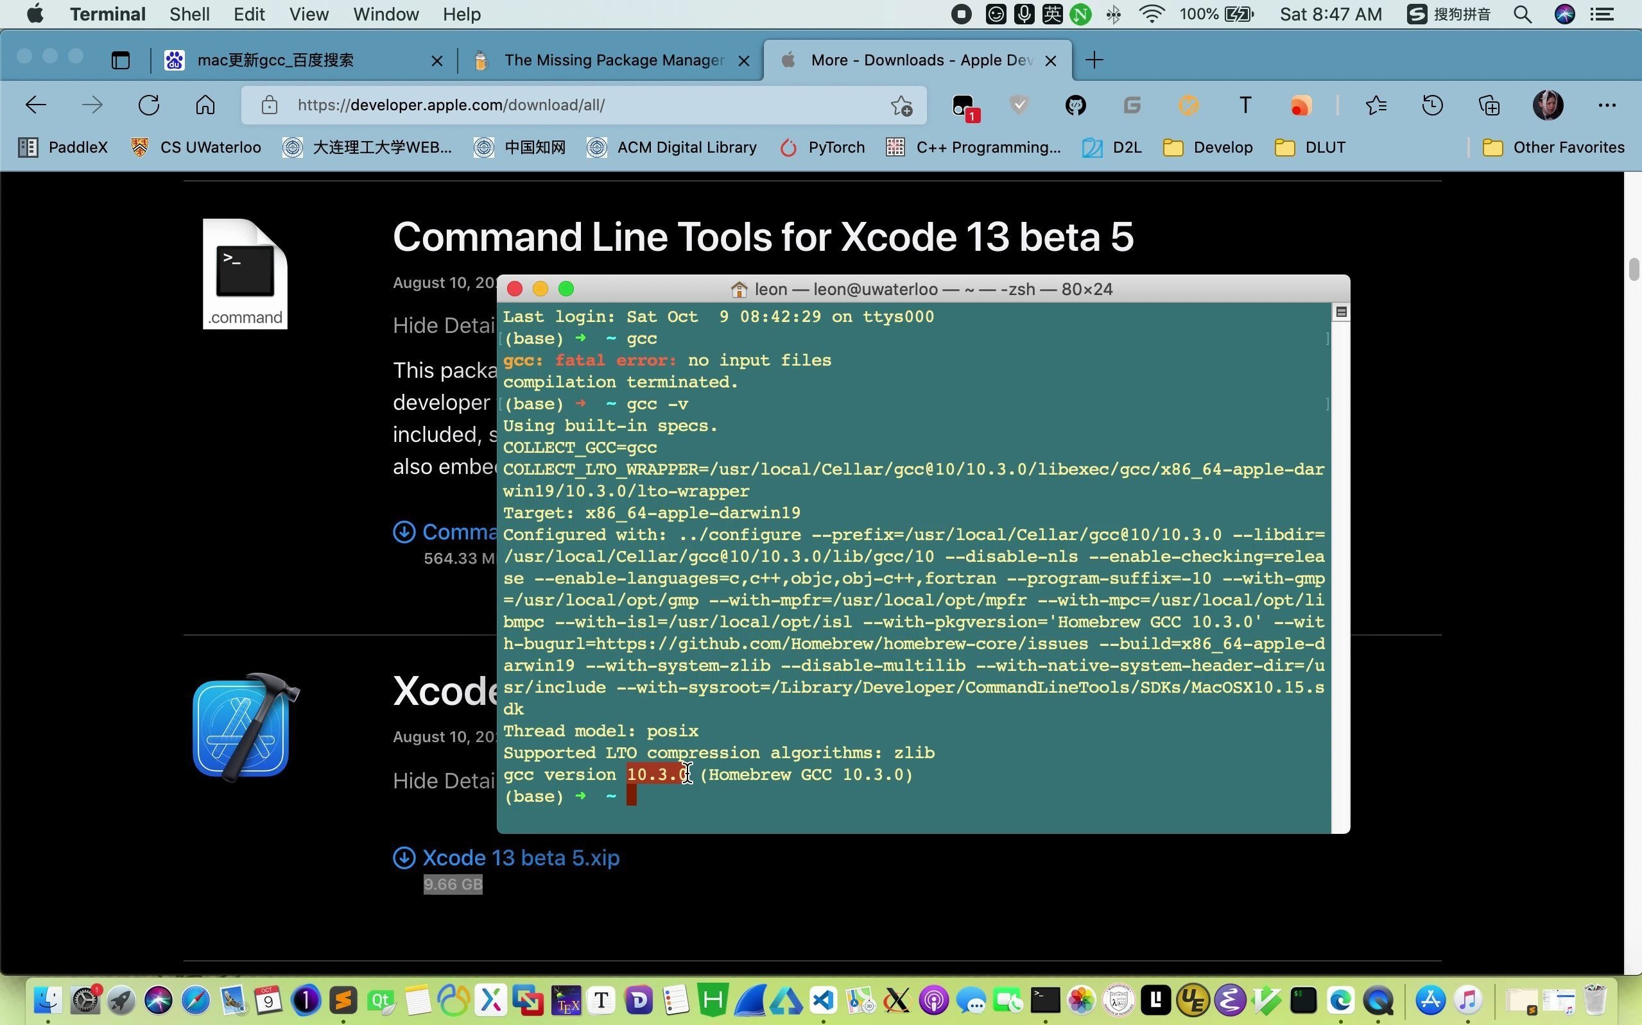Open the D2L bookmark
Screen dimensions: 1642x1025
coord(1112,147)
